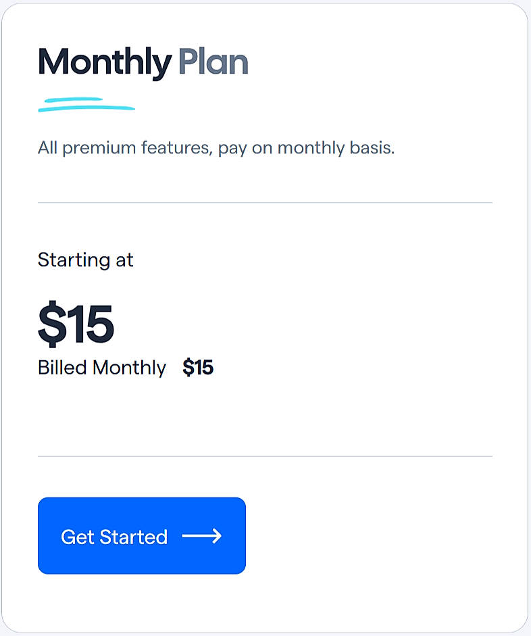Image resolution: width=531 pixels, height=636 pixels.
Task: Click the Get Started button
Action: click(x=142, y=536)
